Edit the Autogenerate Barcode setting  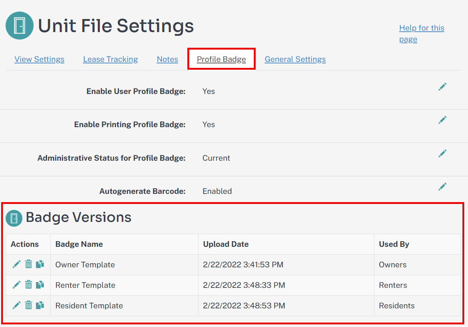click(x=442, y=186)
